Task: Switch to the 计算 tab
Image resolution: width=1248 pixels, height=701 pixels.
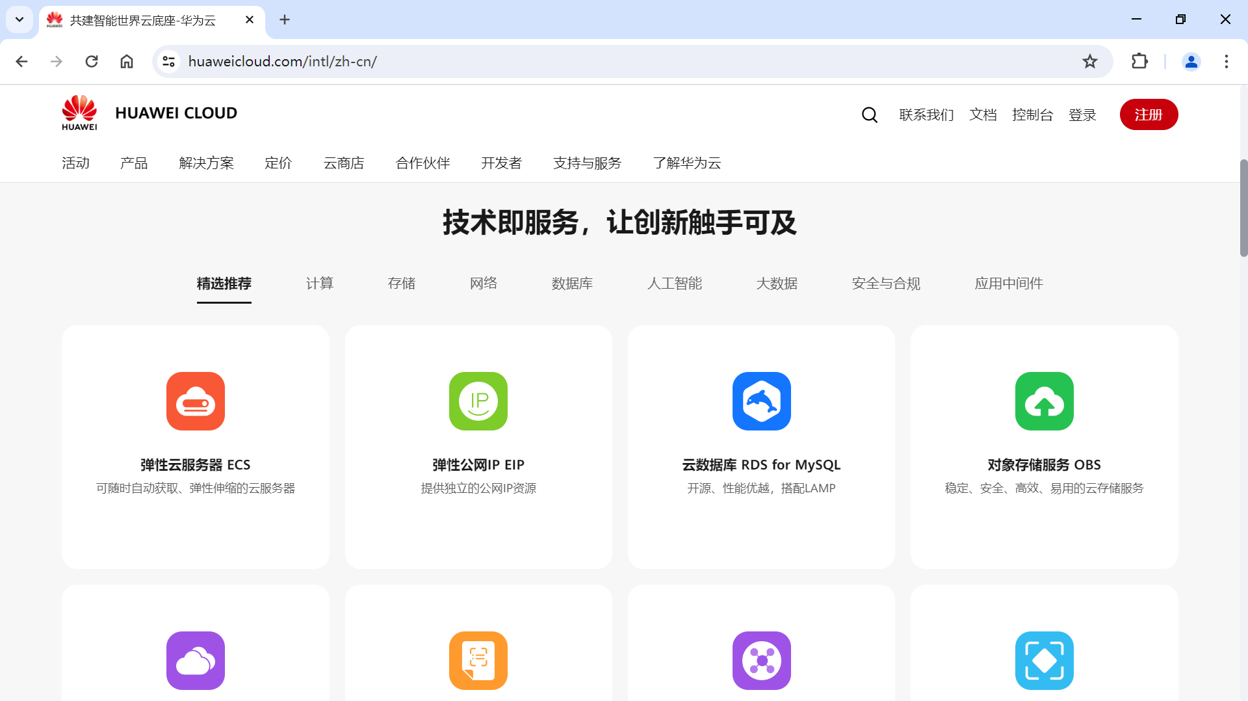Action: coord(320,284)
